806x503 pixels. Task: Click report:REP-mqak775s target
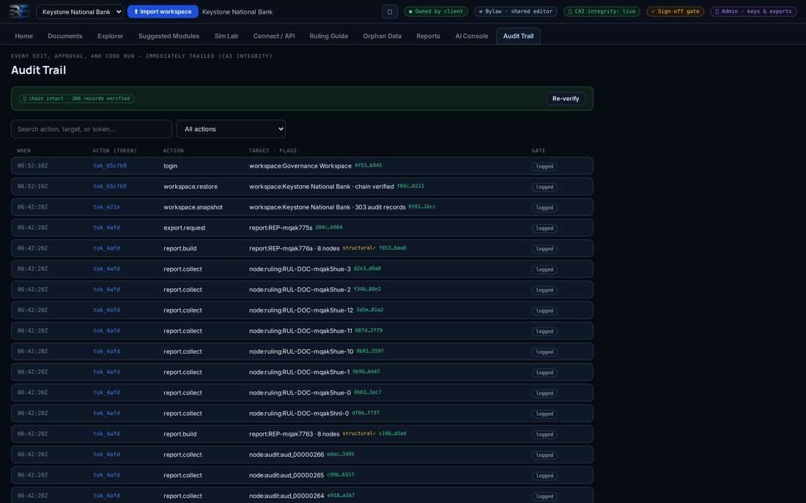click(x=281, y=228)
